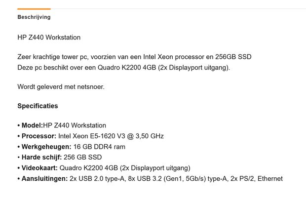Click the bold Harde schijf label

click(x=41, y=158)
